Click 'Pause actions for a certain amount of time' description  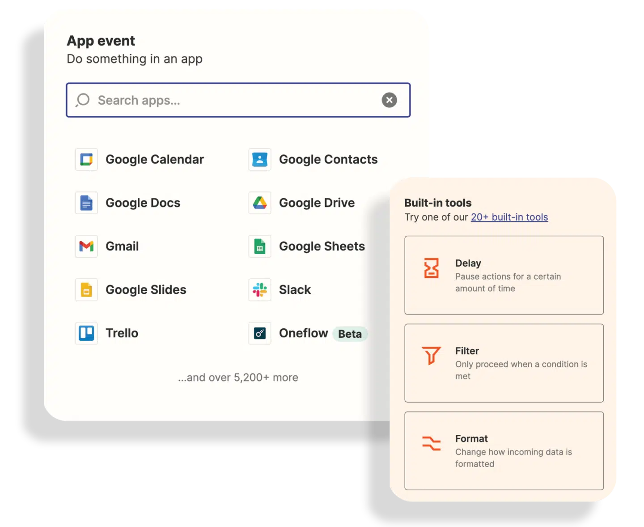click(x=508, y=282)
